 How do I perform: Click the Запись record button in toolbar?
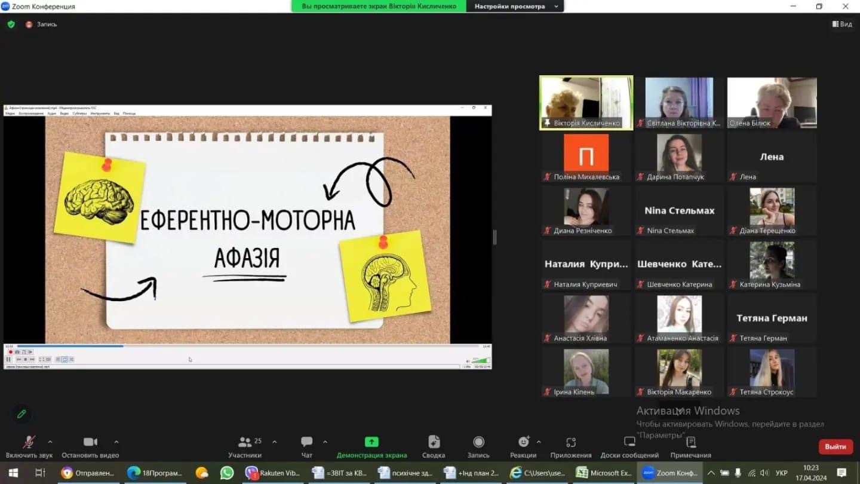[478, 447]
